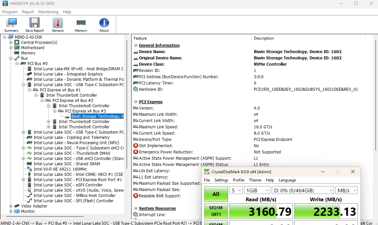Click the Type-C Subsystem xHCI USB icon
Screen dimensions: 378x225
tap(29, 148)
